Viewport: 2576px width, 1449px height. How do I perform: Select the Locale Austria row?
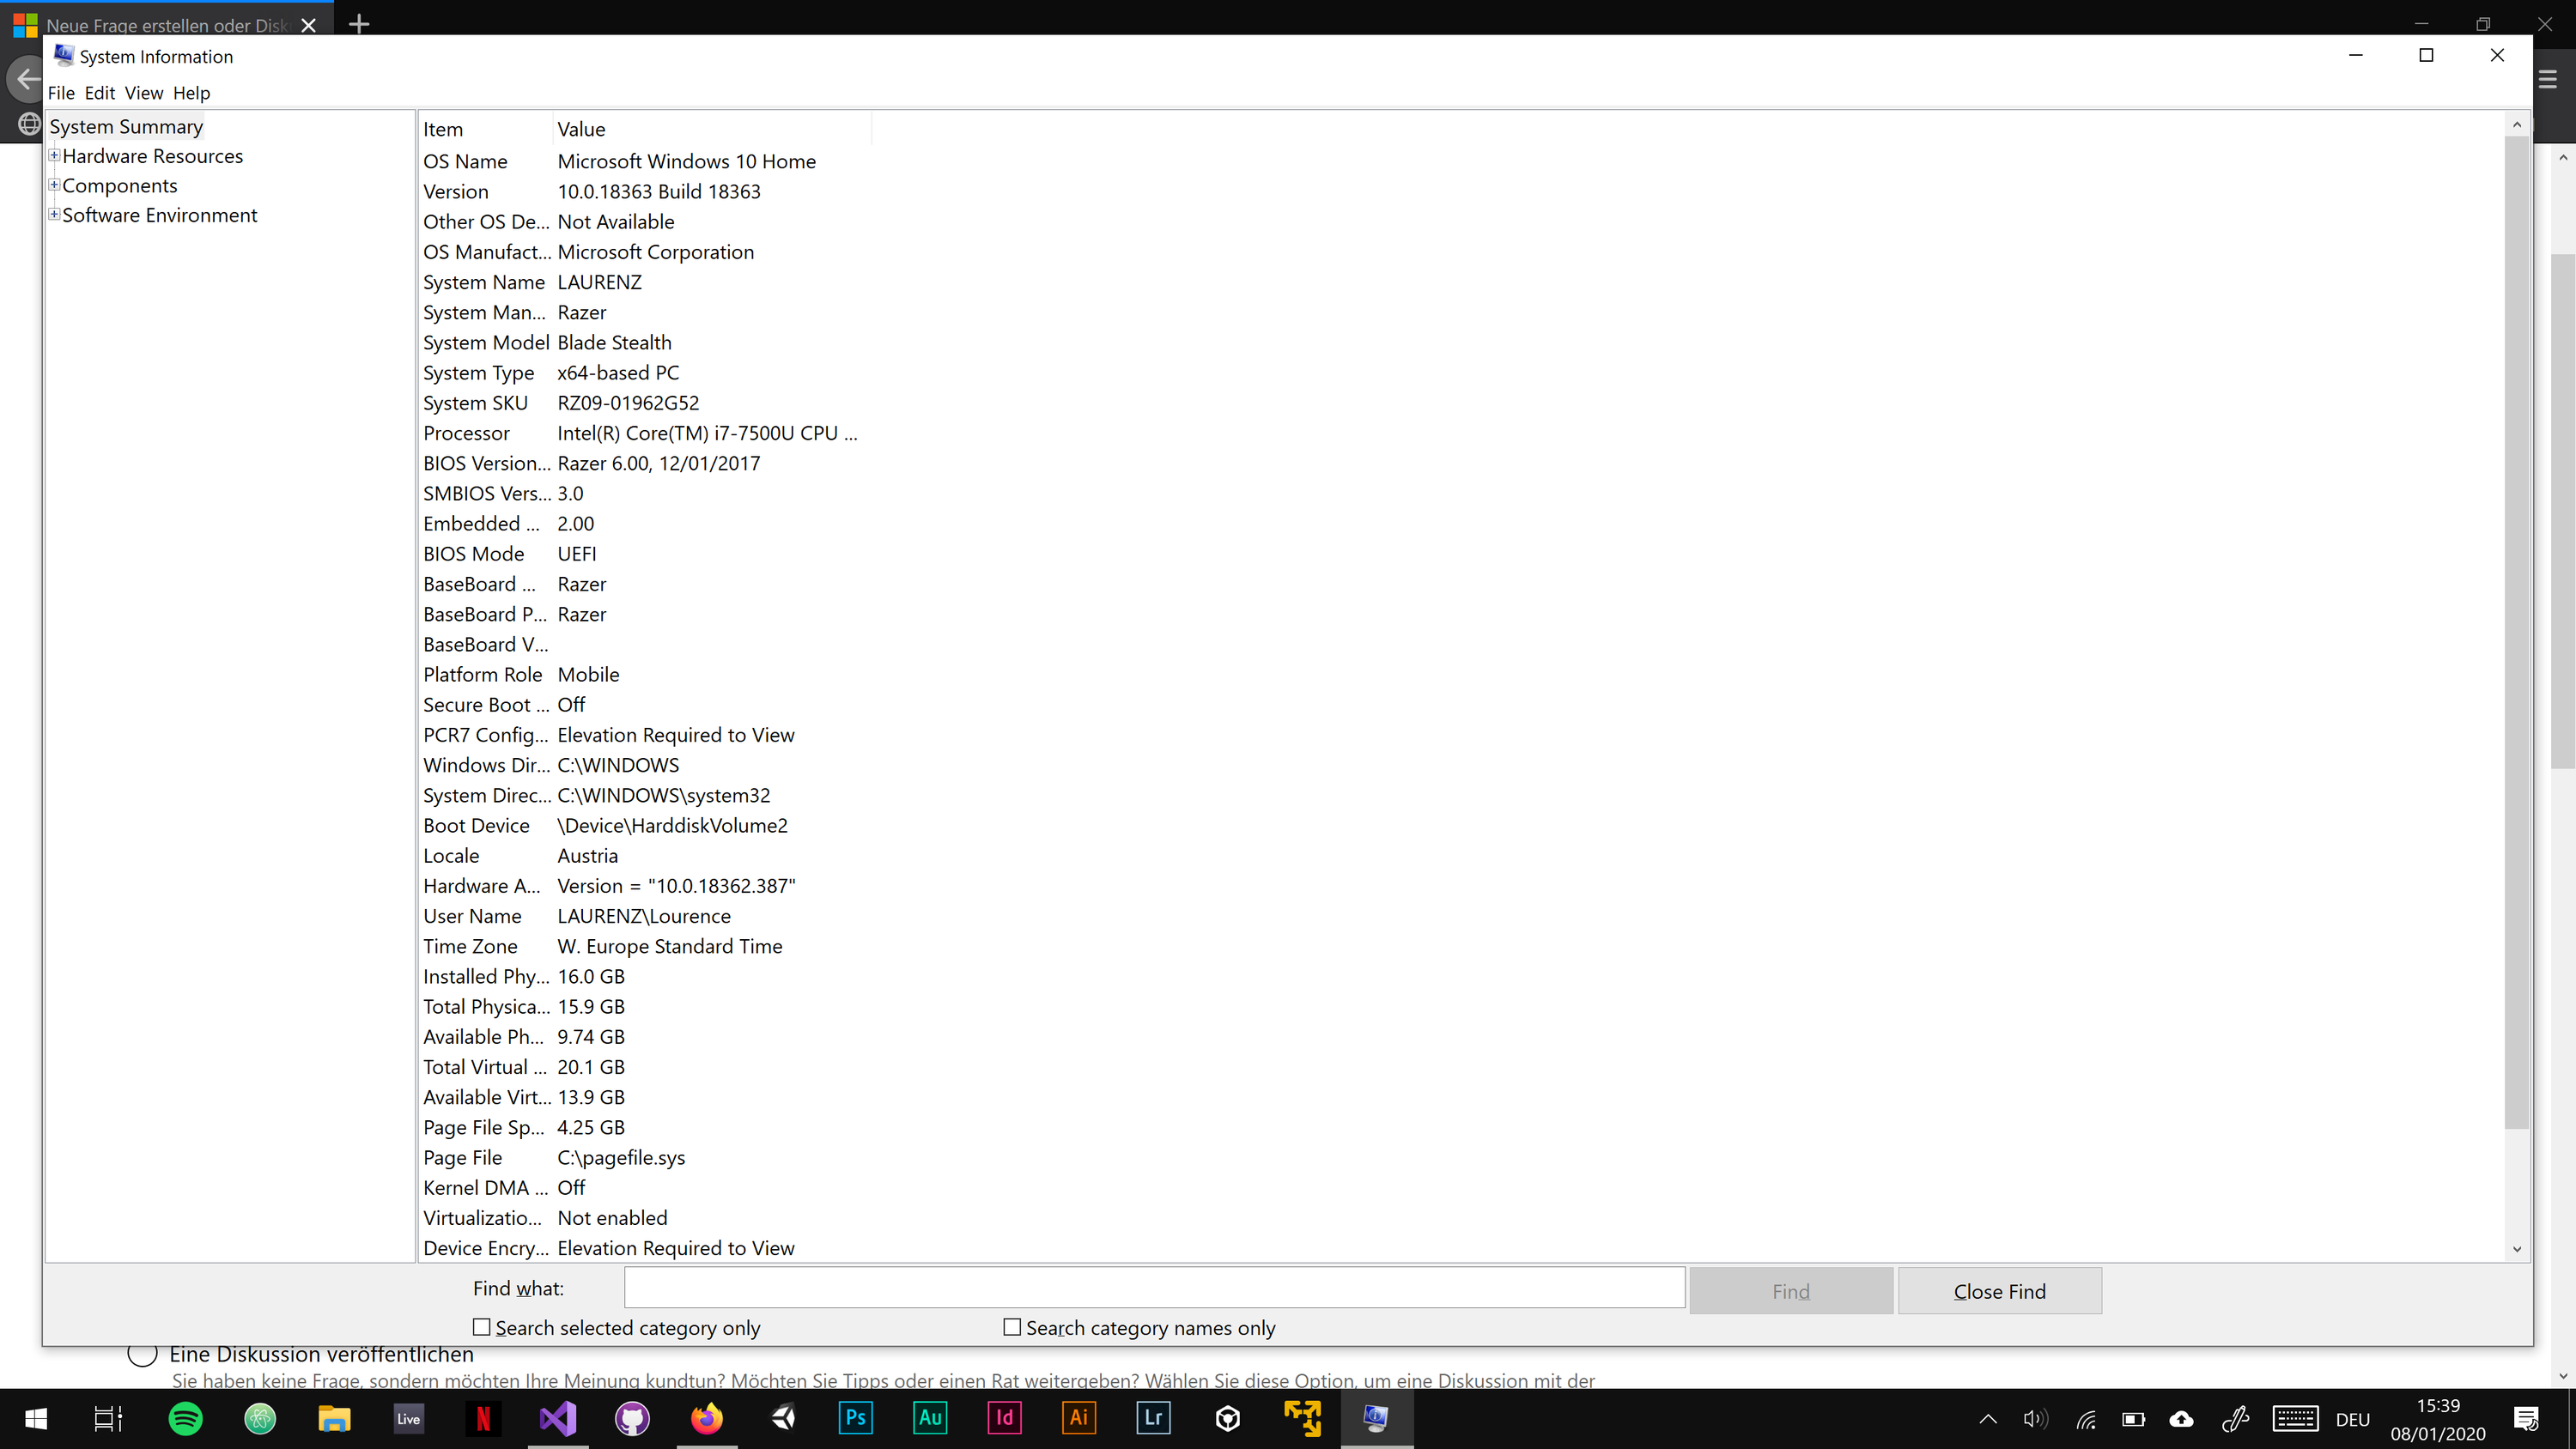tap(645, 856)
